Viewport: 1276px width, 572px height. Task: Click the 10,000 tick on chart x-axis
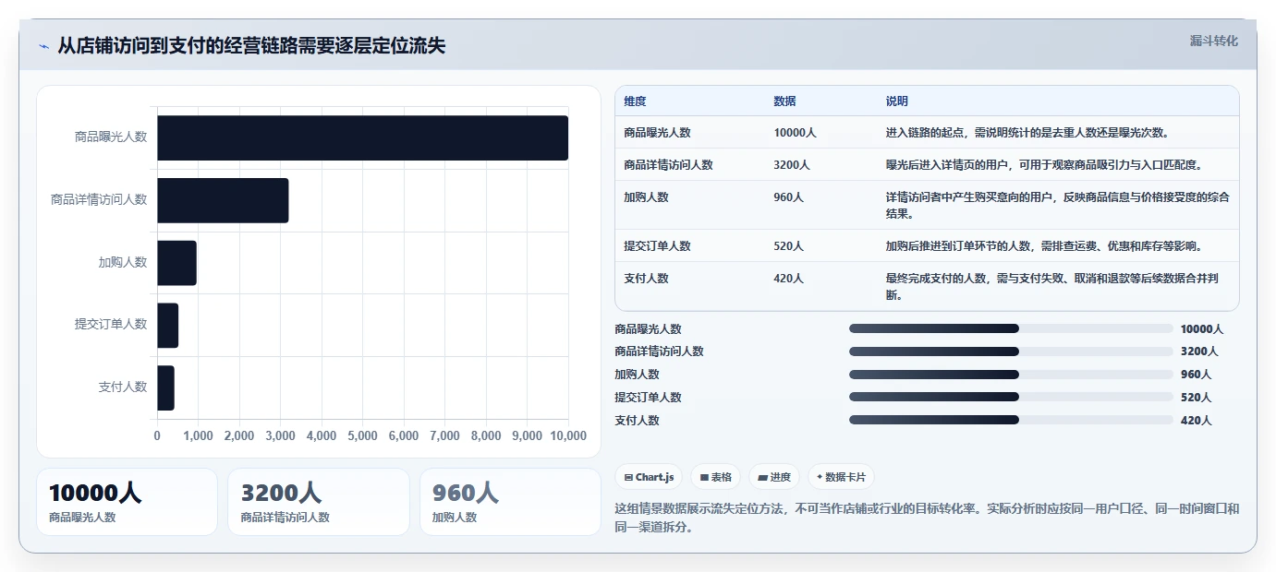pyautogui.click(x=568, y=435)
